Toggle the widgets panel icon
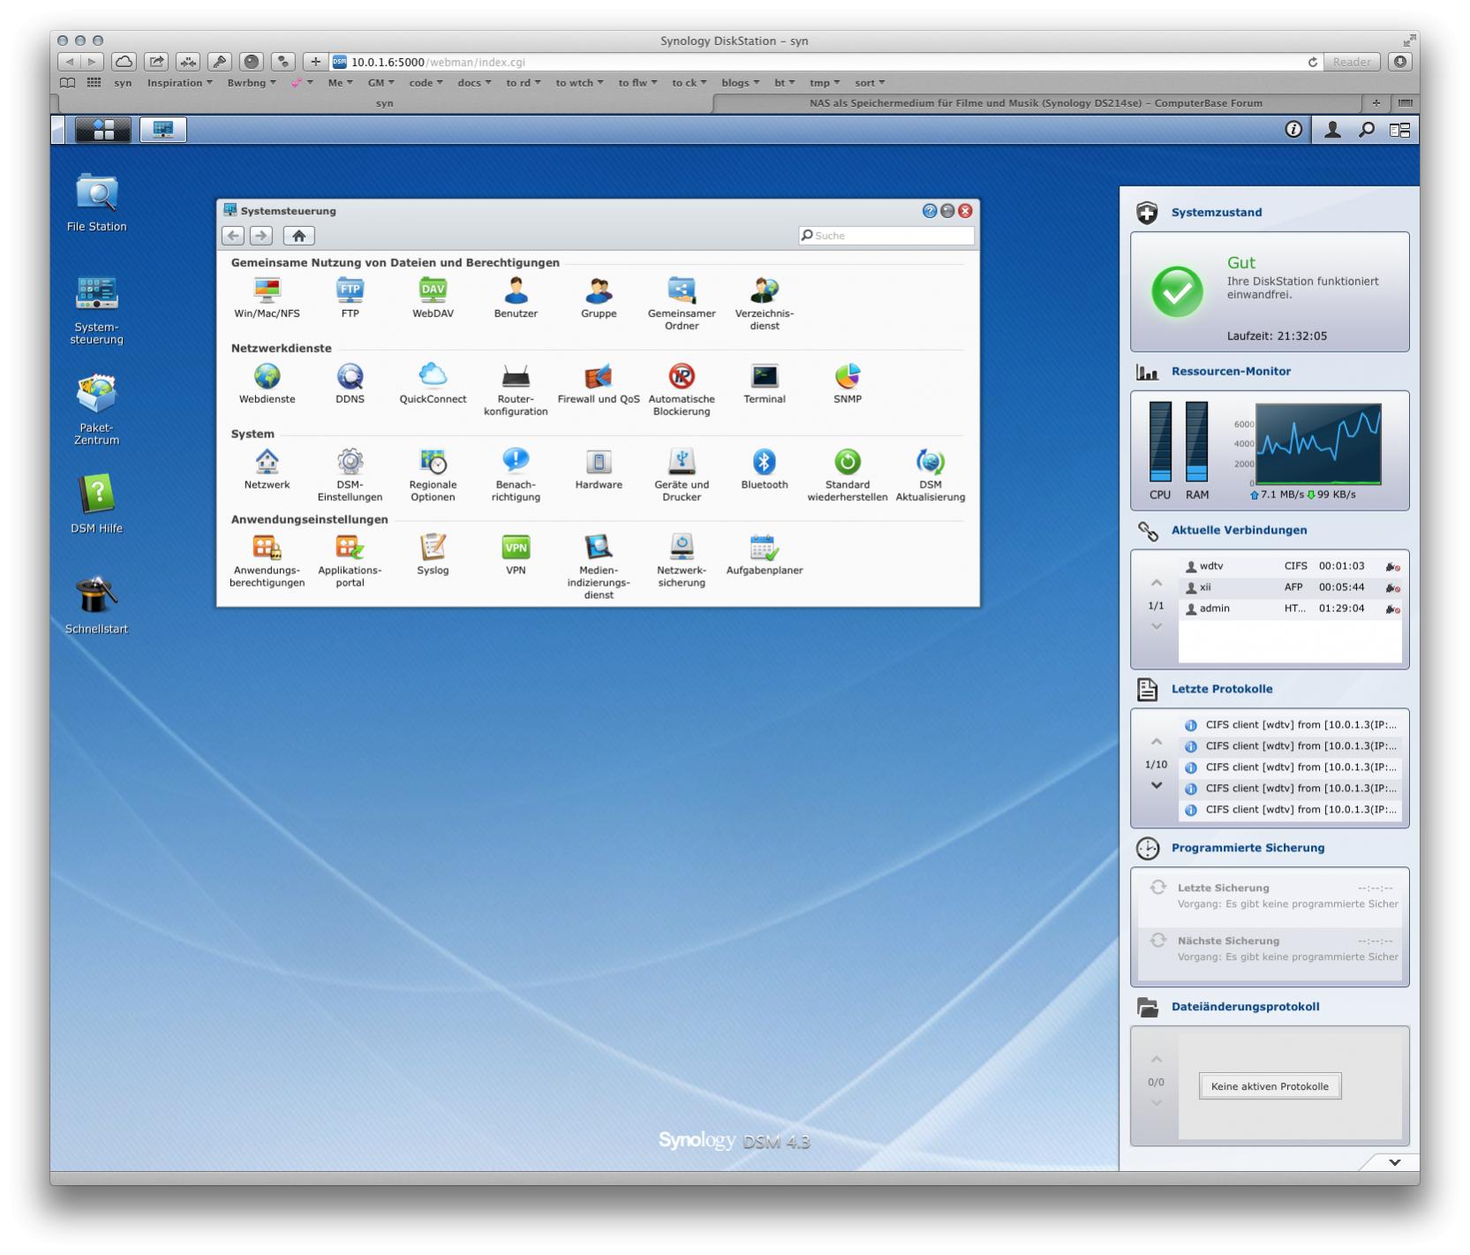 (1400, 130)
